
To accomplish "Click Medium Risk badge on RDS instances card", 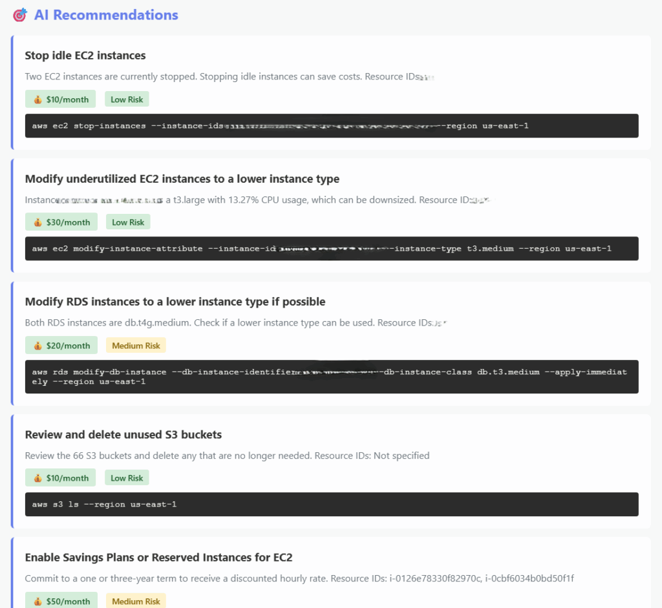I will 136,346.
